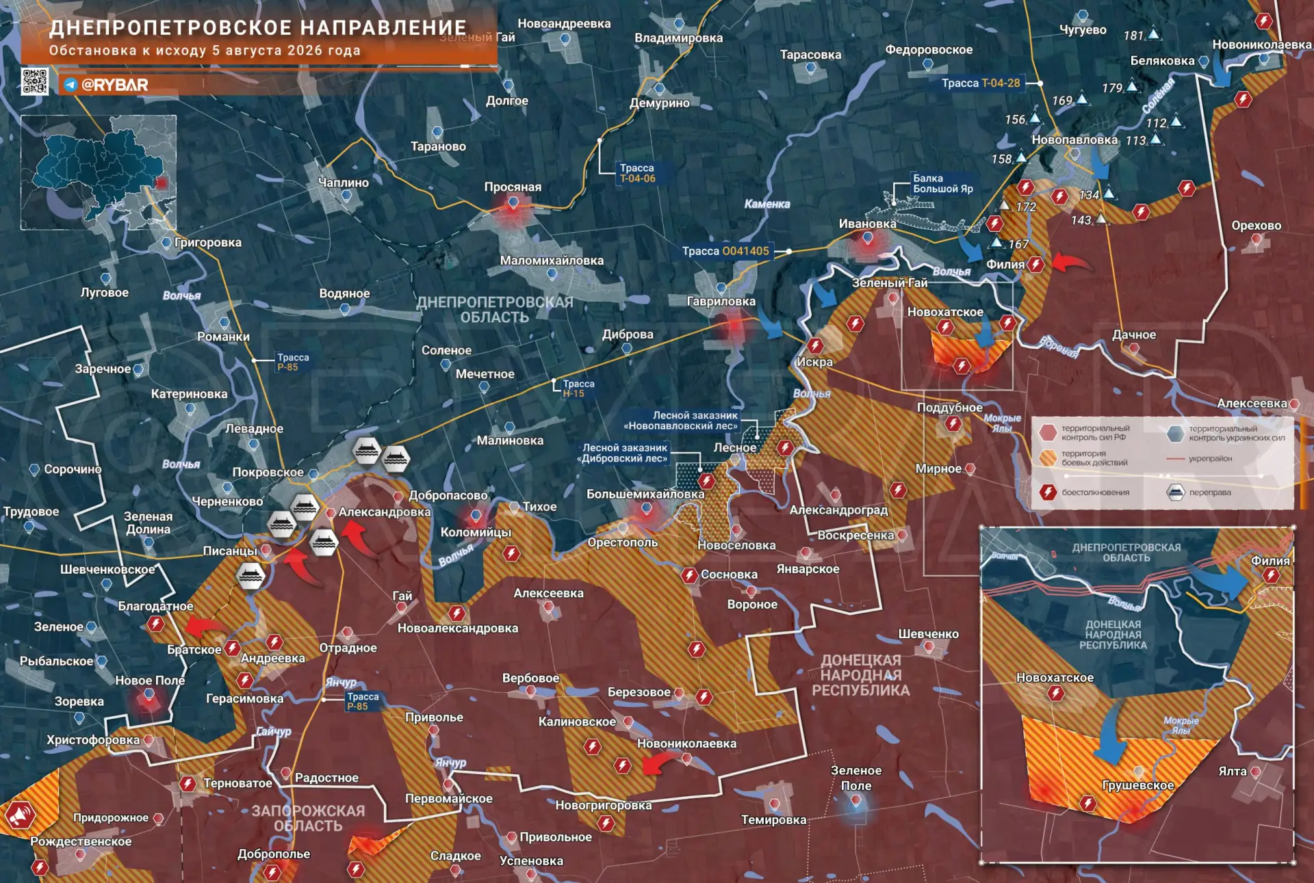Click the 'Новохатское' label in the inset map
This screenshot has width=1314, height=883.
point(1055,678)
